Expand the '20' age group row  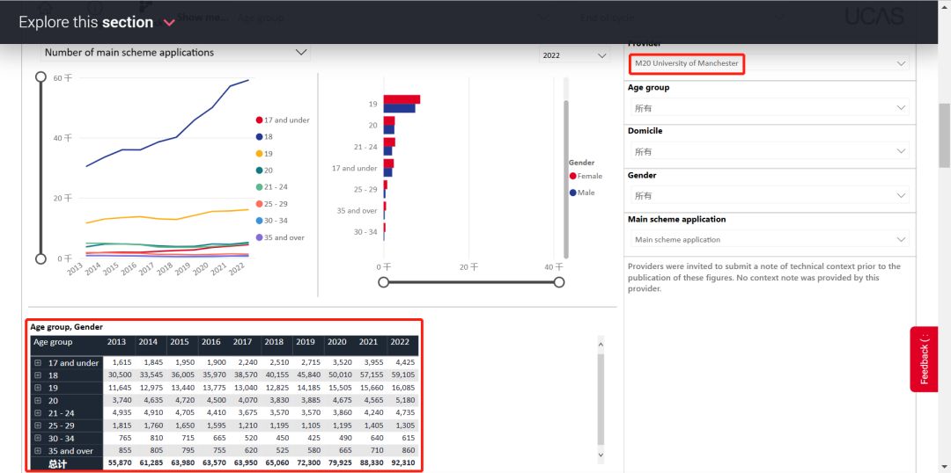click(x=38, y=400)
